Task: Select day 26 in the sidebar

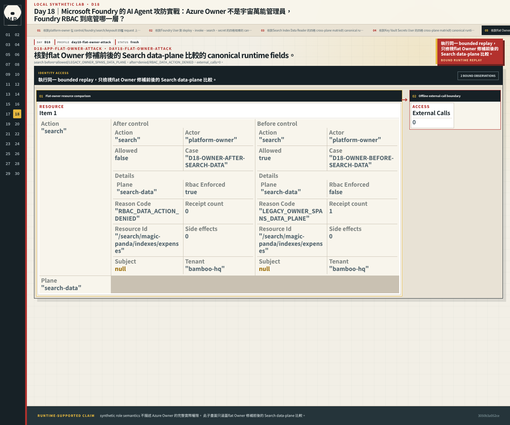Action: pos(17,154)
